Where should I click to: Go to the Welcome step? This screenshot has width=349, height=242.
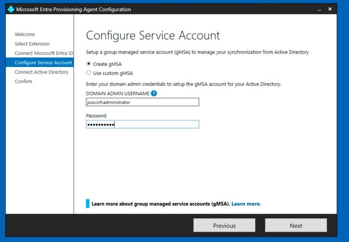[x=25, y=34]
